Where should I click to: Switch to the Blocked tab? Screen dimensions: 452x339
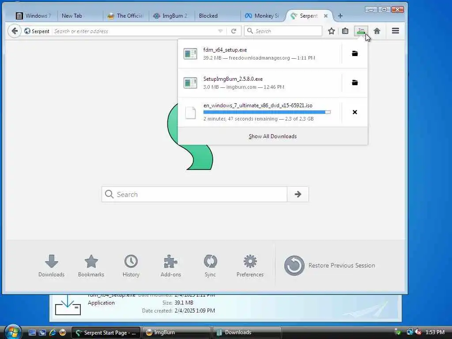click(x=217, y=16)
